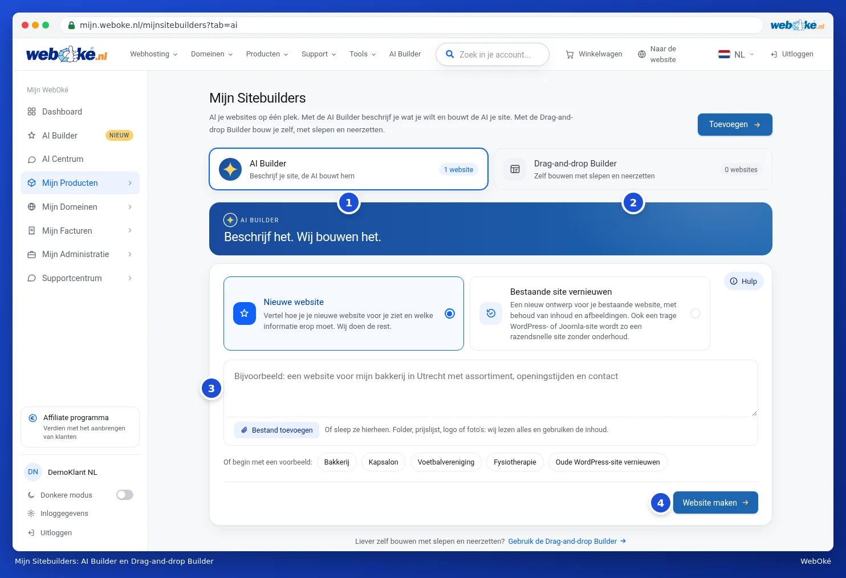Open the Domeinen dropdown menu

(212, 54)
